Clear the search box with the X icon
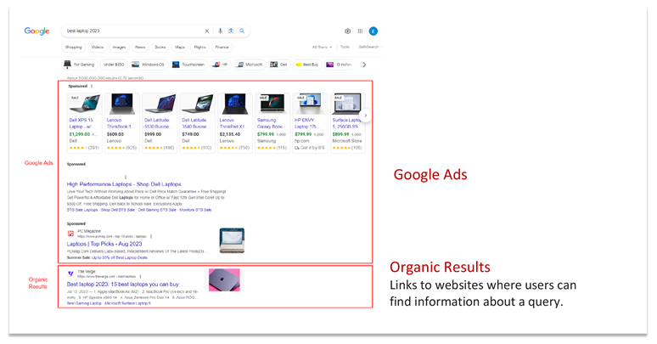The height and width of the screenshot is (344, 657). click(x=207, y=31)
